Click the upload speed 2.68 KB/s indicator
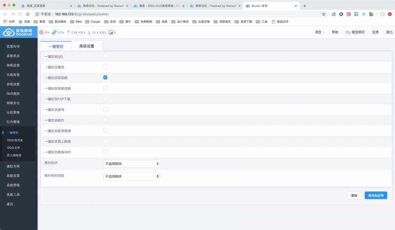This screenshot has height=230, width=395. click(76, 32)
